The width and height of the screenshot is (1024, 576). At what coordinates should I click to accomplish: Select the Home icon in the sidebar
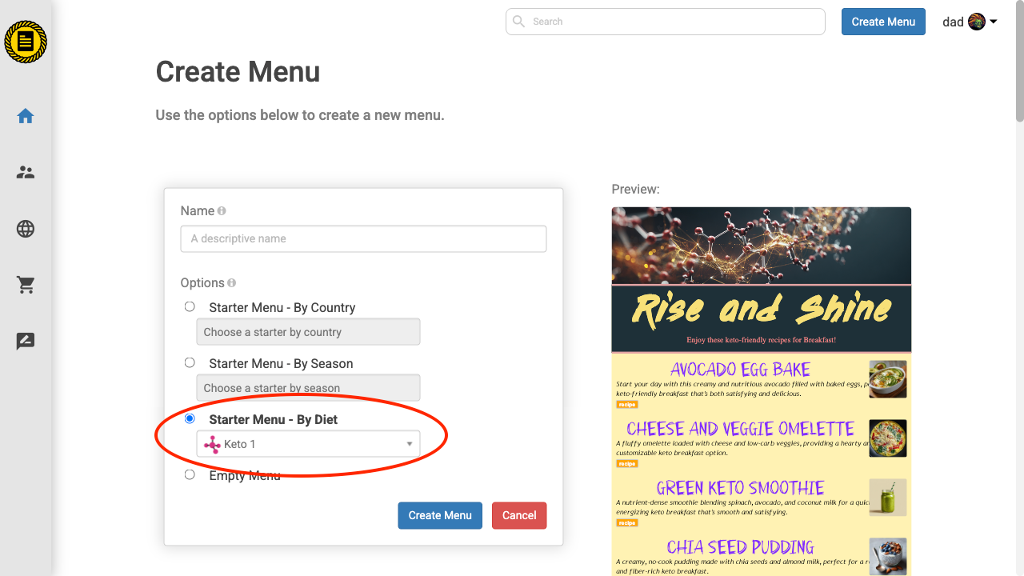tap(25, 116)
